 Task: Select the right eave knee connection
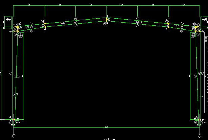[195, 30]
